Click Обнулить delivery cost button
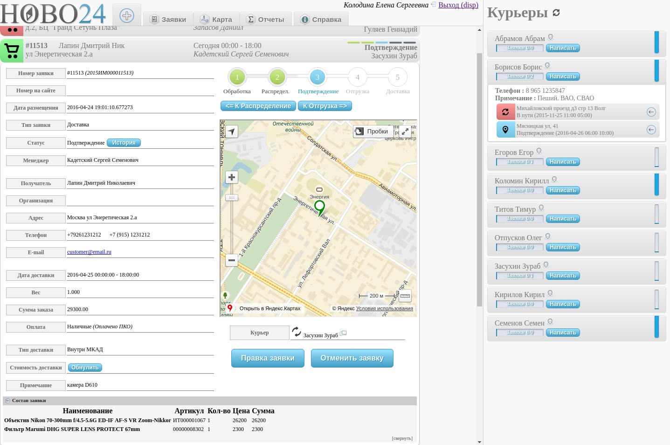This screenshot has width=670, height=445. pyautogui.click(x=85, y=368)
